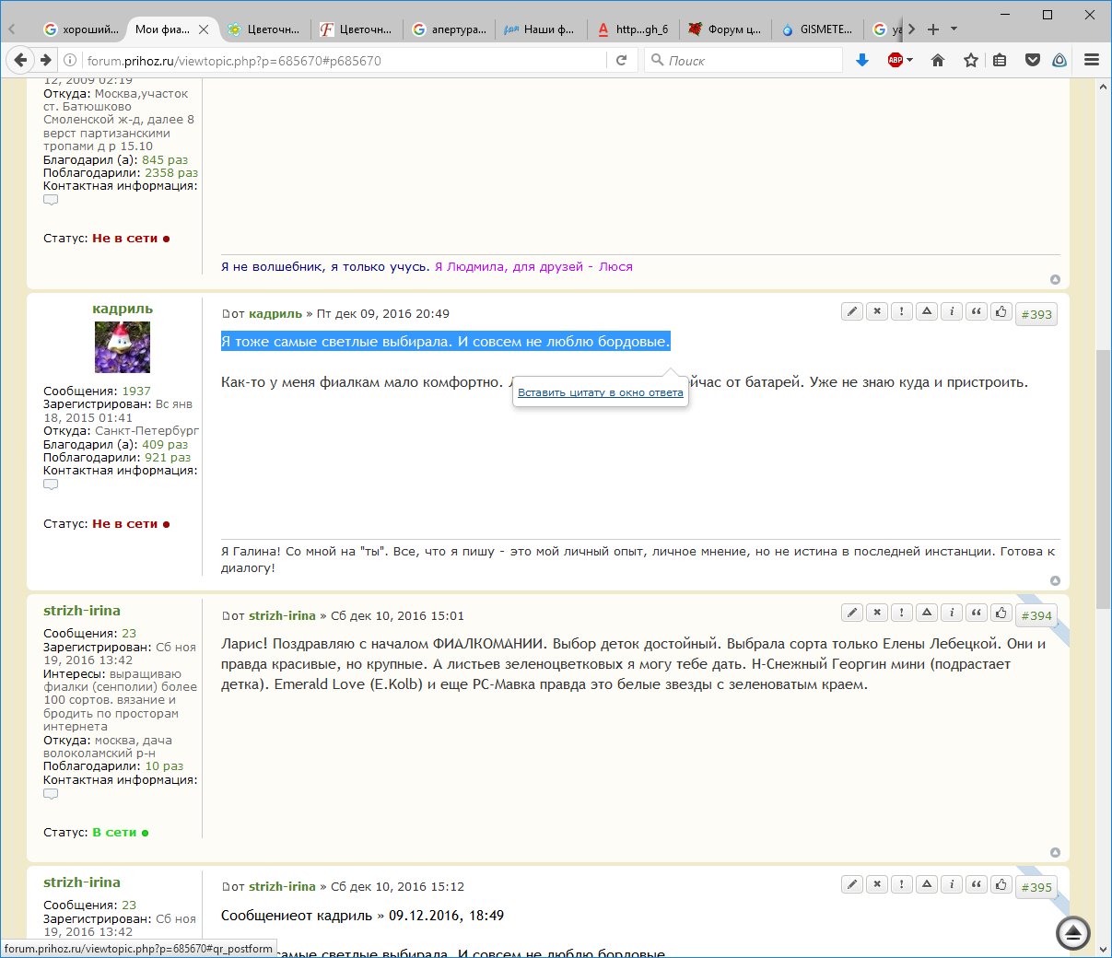Click the #393 post number button
The height and width of the screenshot is (958, 1112).
pos(1036,314)
